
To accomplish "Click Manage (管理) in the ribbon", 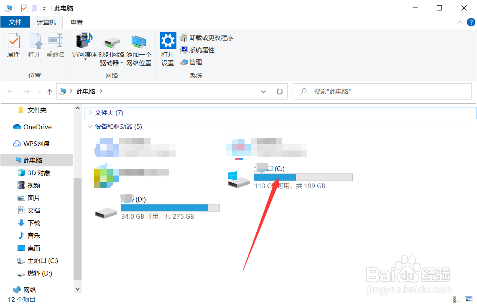I will click(191, 62).
